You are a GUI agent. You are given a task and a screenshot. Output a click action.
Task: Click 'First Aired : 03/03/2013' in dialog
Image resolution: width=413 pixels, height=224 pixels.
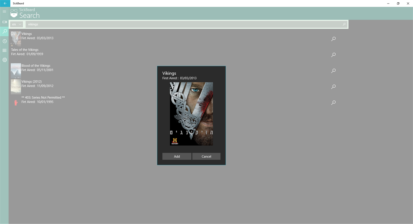tap(179, 78)
